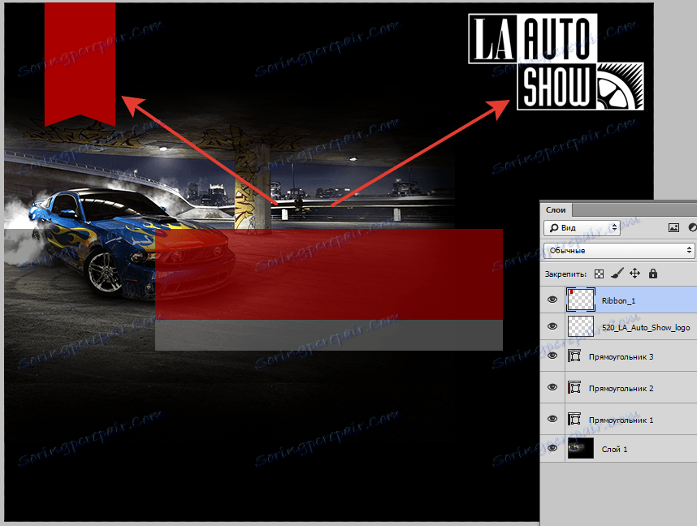Select the Прямоугольник 2 layer name
Screen dimensions: 697x526
pos(621,388)
